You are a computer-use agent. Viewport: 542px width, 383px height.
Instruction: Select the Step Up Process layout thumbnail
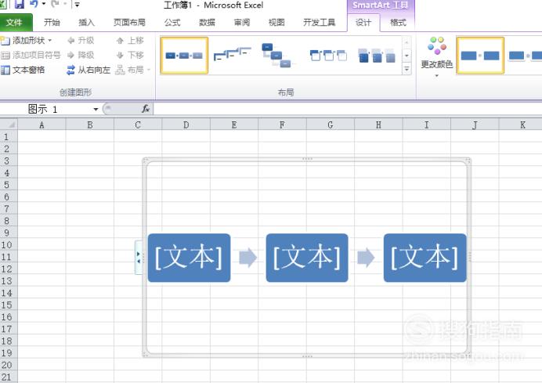pos(233,55)
